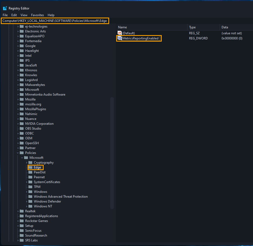
Task: Expand the Realtek key
Action: pos(18,211)
